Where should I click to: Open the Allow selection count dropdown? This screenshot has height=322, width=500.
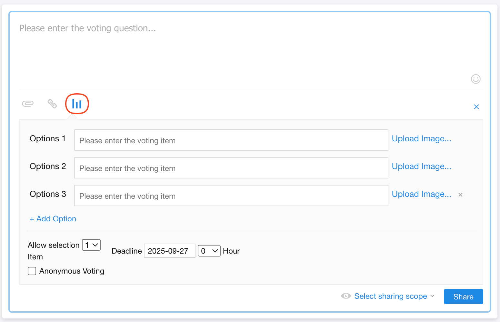click(91, 245)
